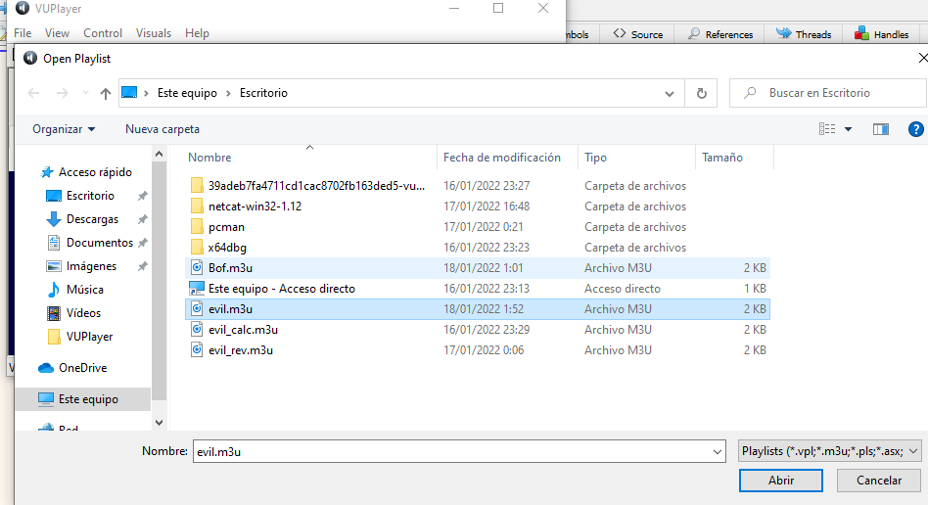Image resolution: width=928 pixels, height=505 pixels.
Task: Switch to Source tab in debugger
Action: (638, 34)
